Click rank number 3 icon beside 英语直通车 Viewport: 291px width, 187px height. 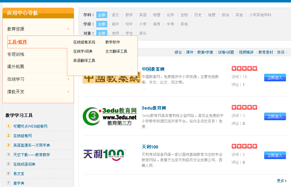tap(8, 145)
